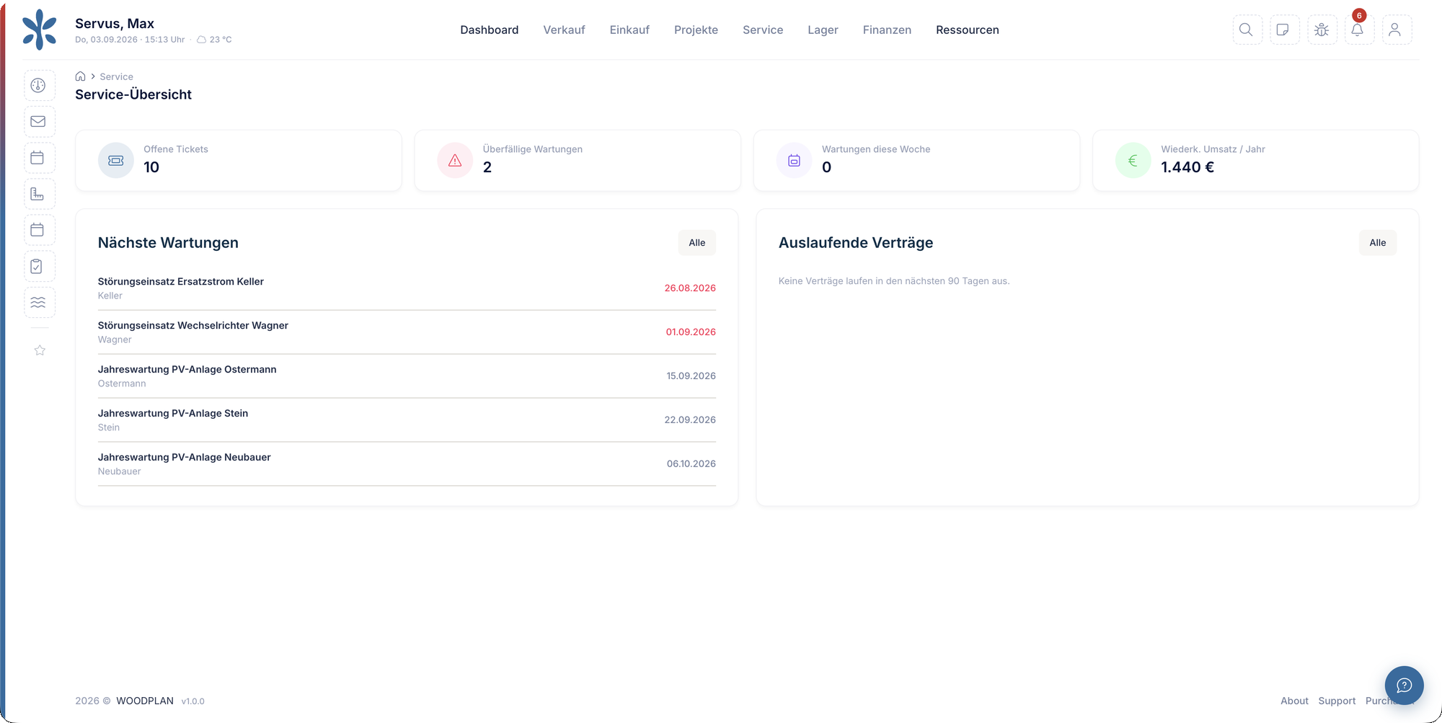Image resolution: width=1442 pixels, height=723 pixels.
Task: Open calendar icon just above the clipboard icon
Action: click(39, 230)
